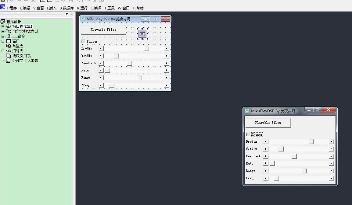
Task: Click Rate left arrow in running window
Action: [266, 163]
